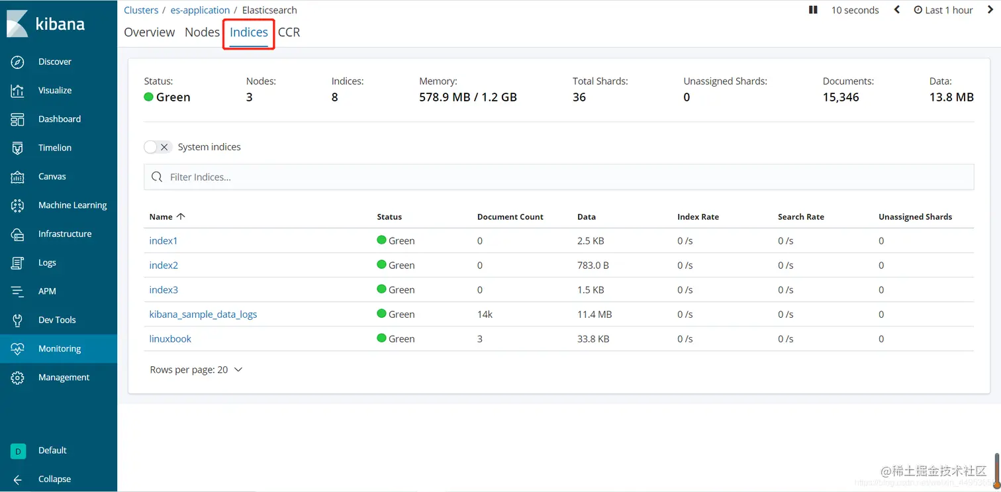Click the Kibana logo
Screen dimensions: 1001x492
pos(46,24)
